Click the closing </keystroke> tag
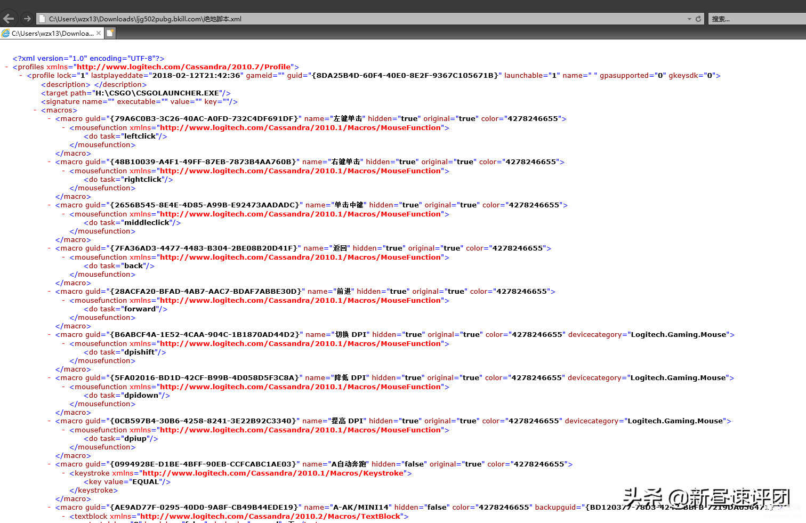Screen dimensions: 806x523 (x=93, y=490)
